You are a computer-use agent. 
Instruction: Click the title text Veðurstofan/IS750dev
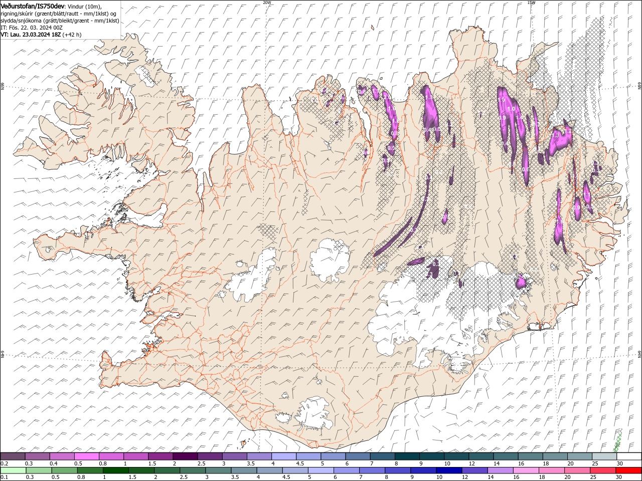tap(33, 6)
